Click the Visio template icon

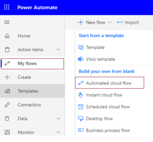[81, 59]
